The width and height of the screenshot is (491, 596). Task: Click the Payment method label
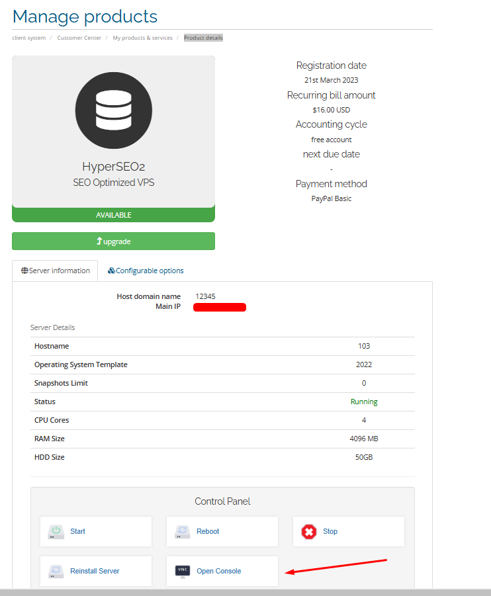tap(332, 184)
